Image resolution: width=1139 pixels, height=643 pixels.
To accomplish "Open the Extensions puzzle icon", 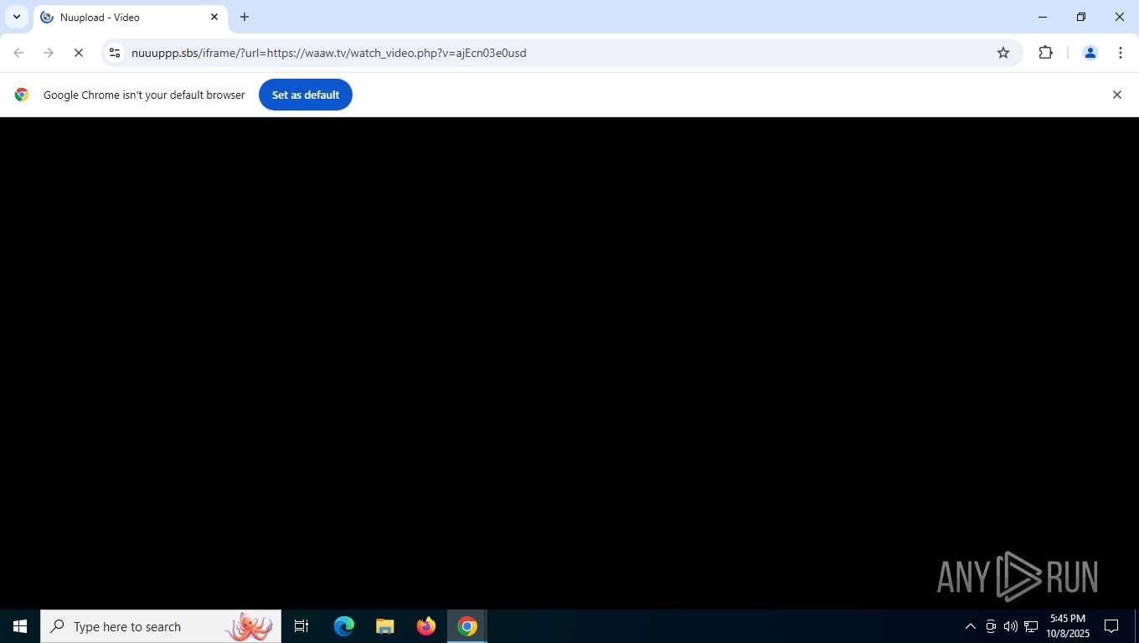I will coord(1045,53).
